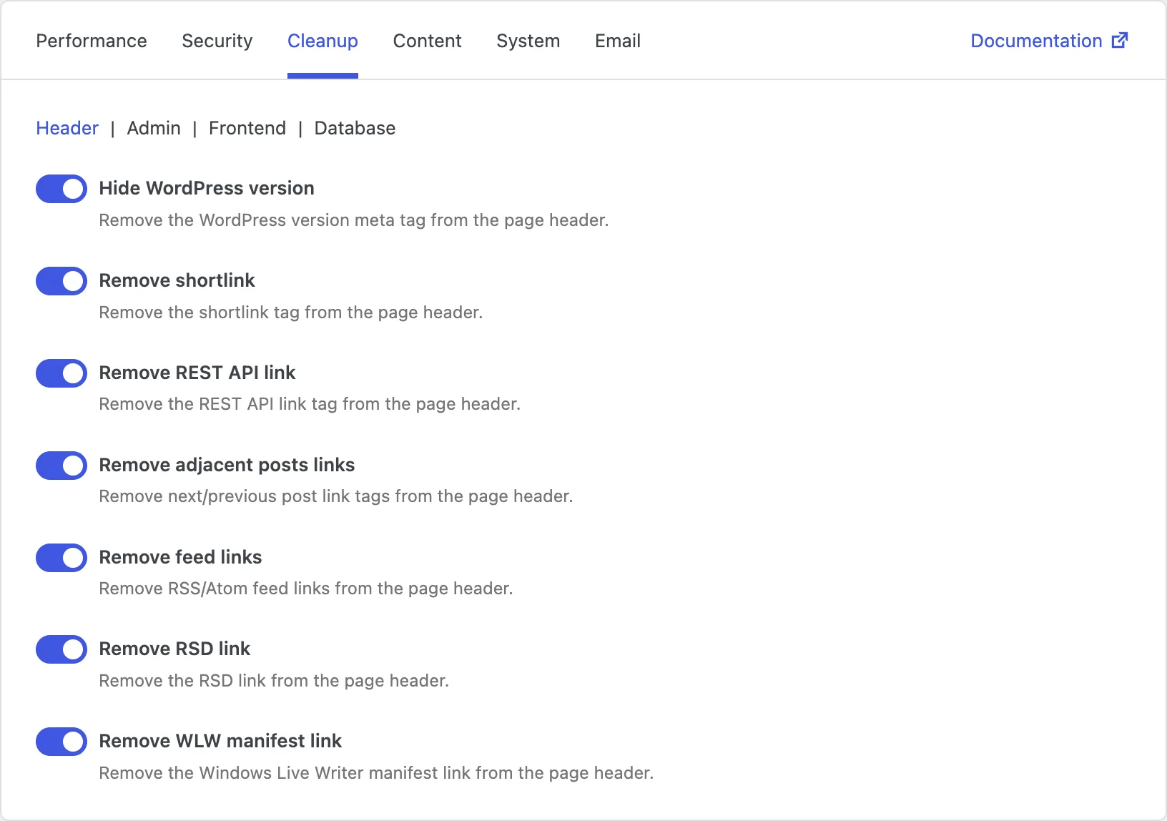Switch to the Security tab
Image resolution: width=1167 pixels, height=821 pixels.
coord(217,41)
